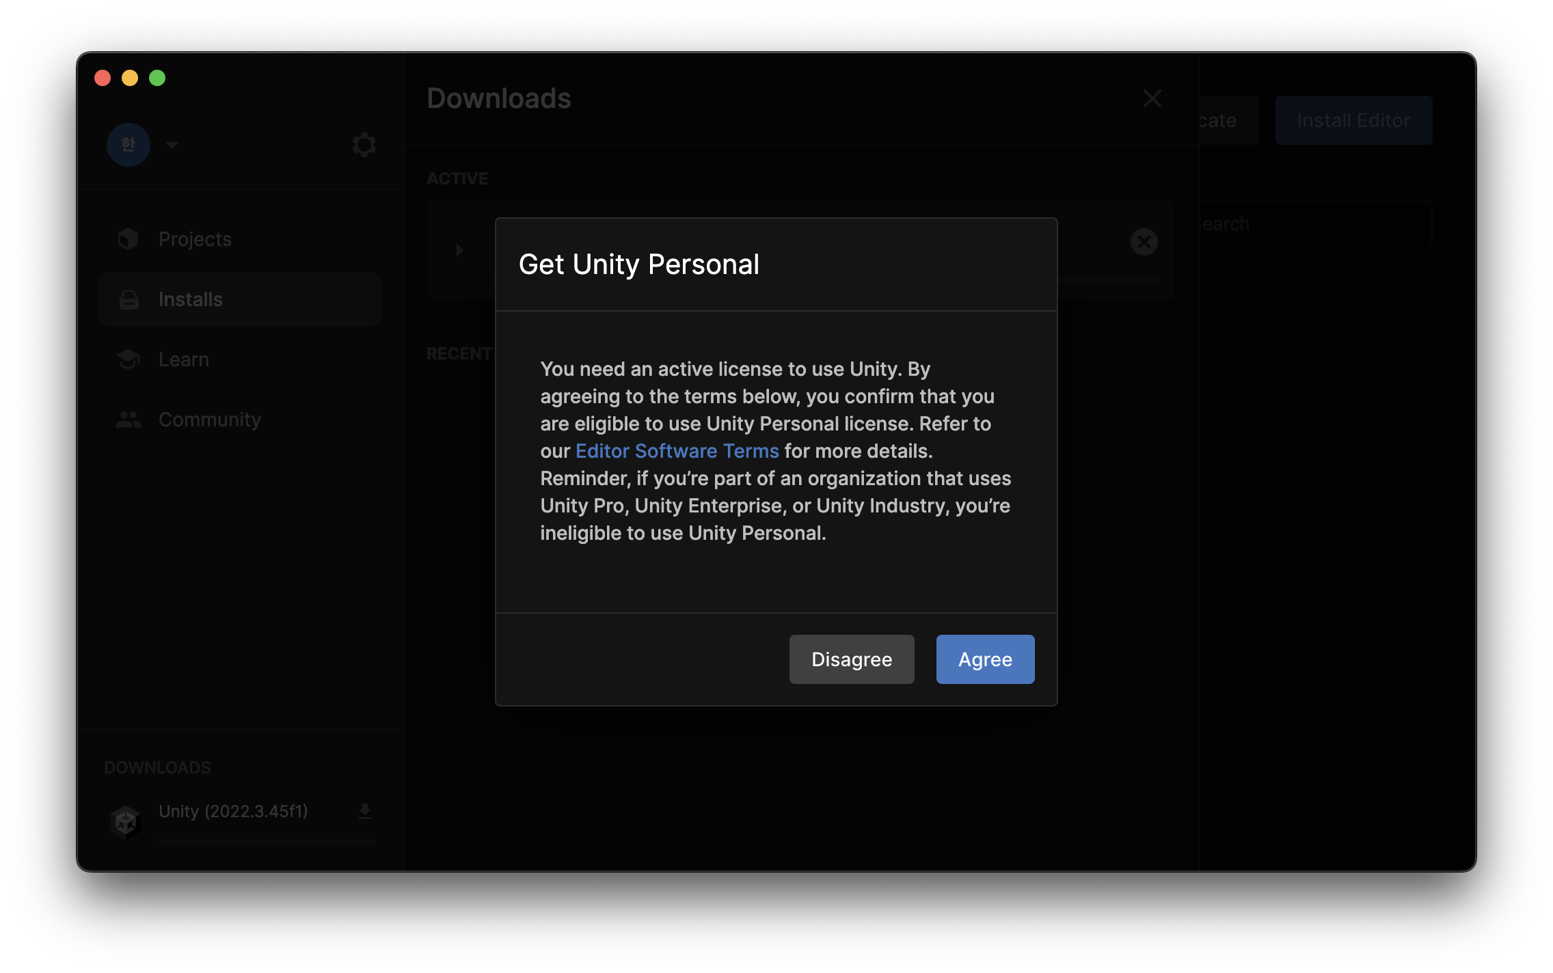Viewport: 1553px width, 973px height.
Task: Cancel the active download
Action: (1144, 242)
